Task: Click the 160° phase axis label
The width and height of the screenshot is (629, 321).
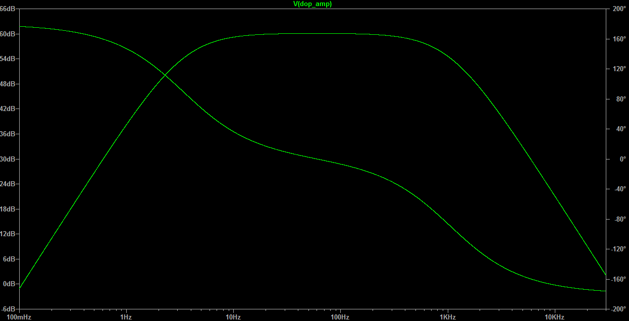Action: 619,39
